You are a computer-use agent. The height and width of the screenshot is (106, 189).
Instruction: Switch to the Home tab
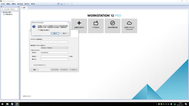tap(24, 8)
